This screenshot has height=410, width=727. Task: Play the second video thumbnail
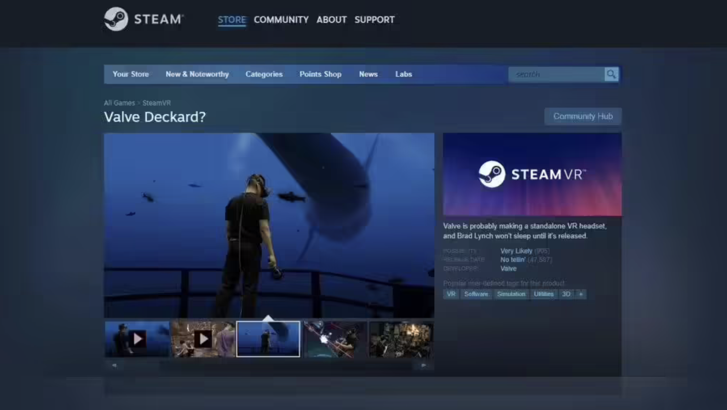point(203,339)
